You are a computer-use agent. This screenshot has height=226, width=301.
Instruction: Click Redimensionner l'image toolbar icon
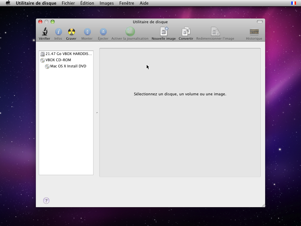click(x=215, y=31)
